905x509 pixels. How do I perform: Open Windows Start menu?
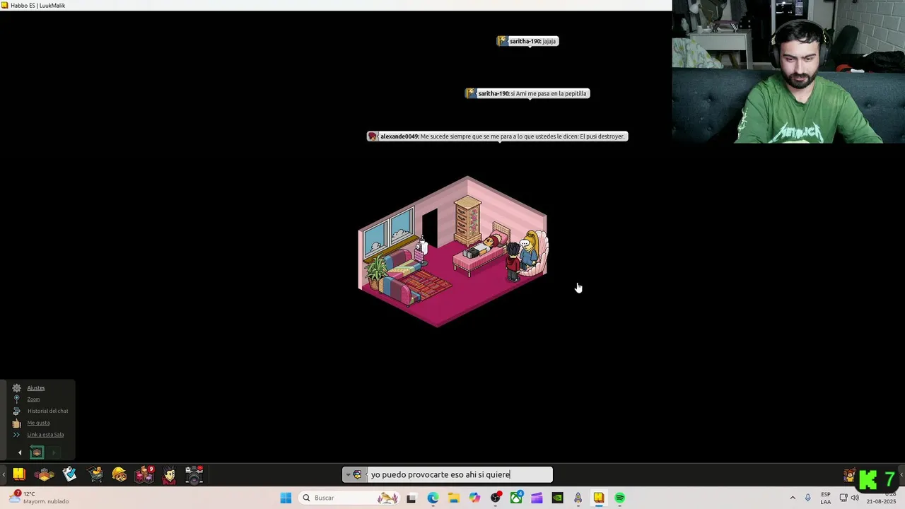click(x=286, y=498)
